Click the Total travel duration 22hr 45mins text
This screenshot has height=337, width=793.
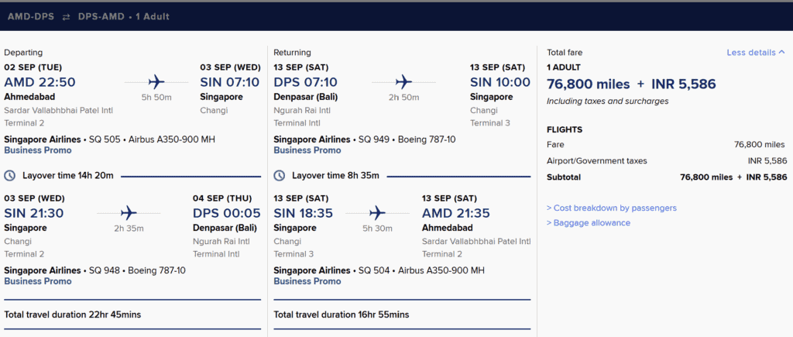click(72, 315)
